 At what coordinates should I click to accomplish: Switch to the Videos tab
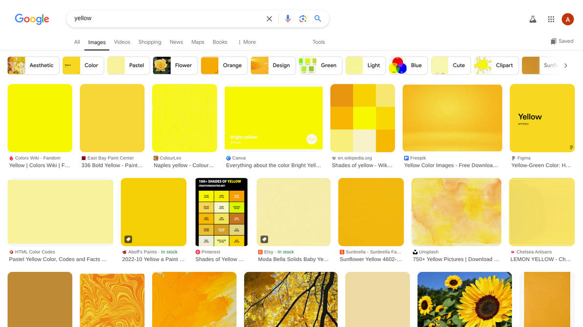[122, 42]
